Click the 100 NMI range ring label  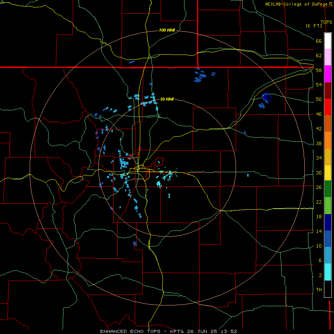click(x=167, y=30)
